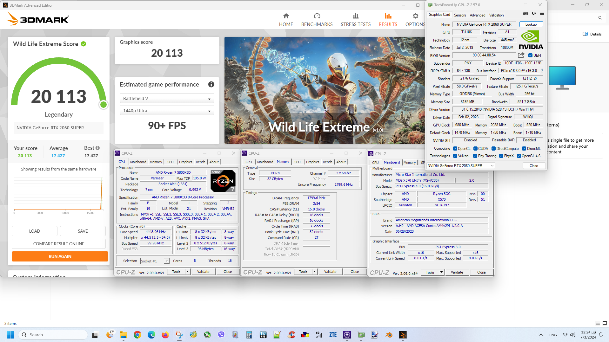Click the info icon next to Best score
This screenshot has height=342, width=609.
pyautogui.click(x=97, y=148)
